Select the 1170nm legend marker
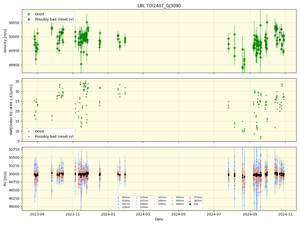Screen dimensions: 300x225 pos(136,197)
